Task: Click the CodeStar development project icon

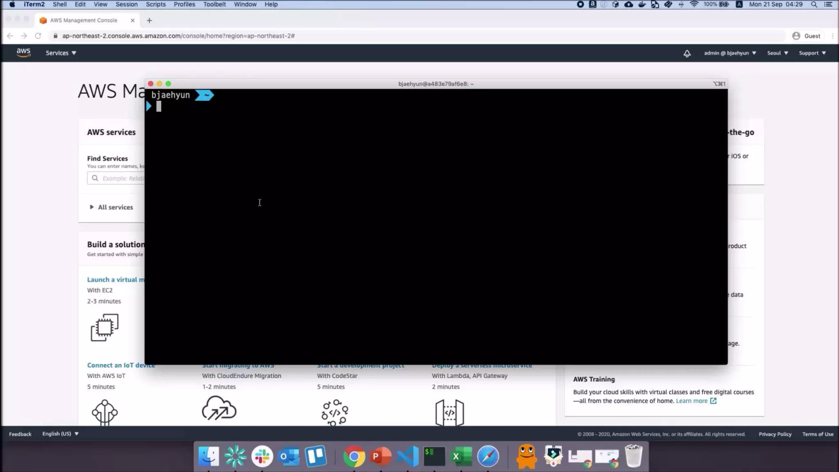Action: (x=335, y=412)
